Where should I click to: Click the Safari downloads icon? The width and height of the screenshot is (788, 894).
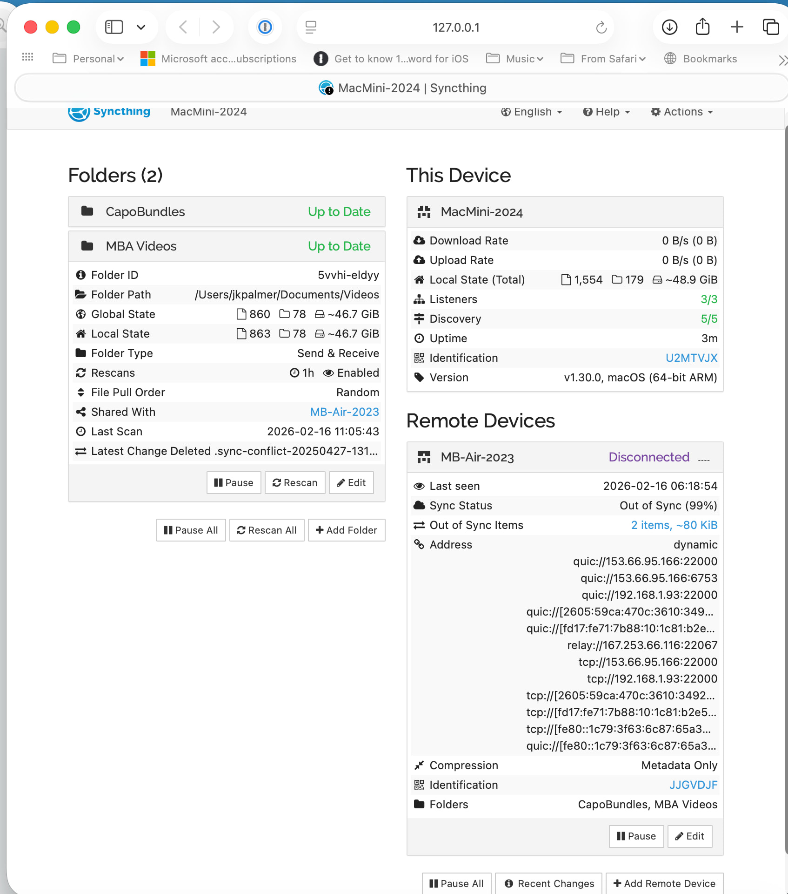coord(669,27)
